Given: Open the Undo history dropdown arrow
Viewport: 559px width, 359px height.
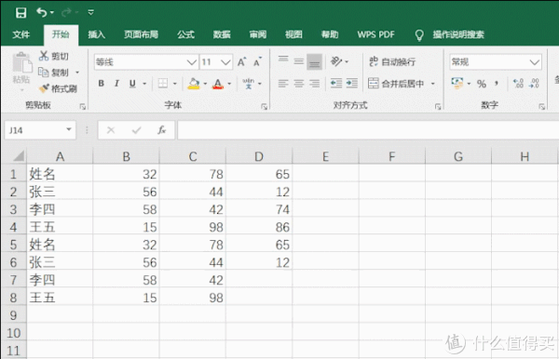Looking at the screenshot, I should (x=52, y=13).
